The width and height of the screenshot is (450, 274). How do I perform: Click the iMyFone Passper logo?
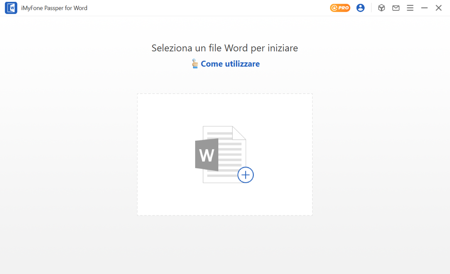click(11, 8)
